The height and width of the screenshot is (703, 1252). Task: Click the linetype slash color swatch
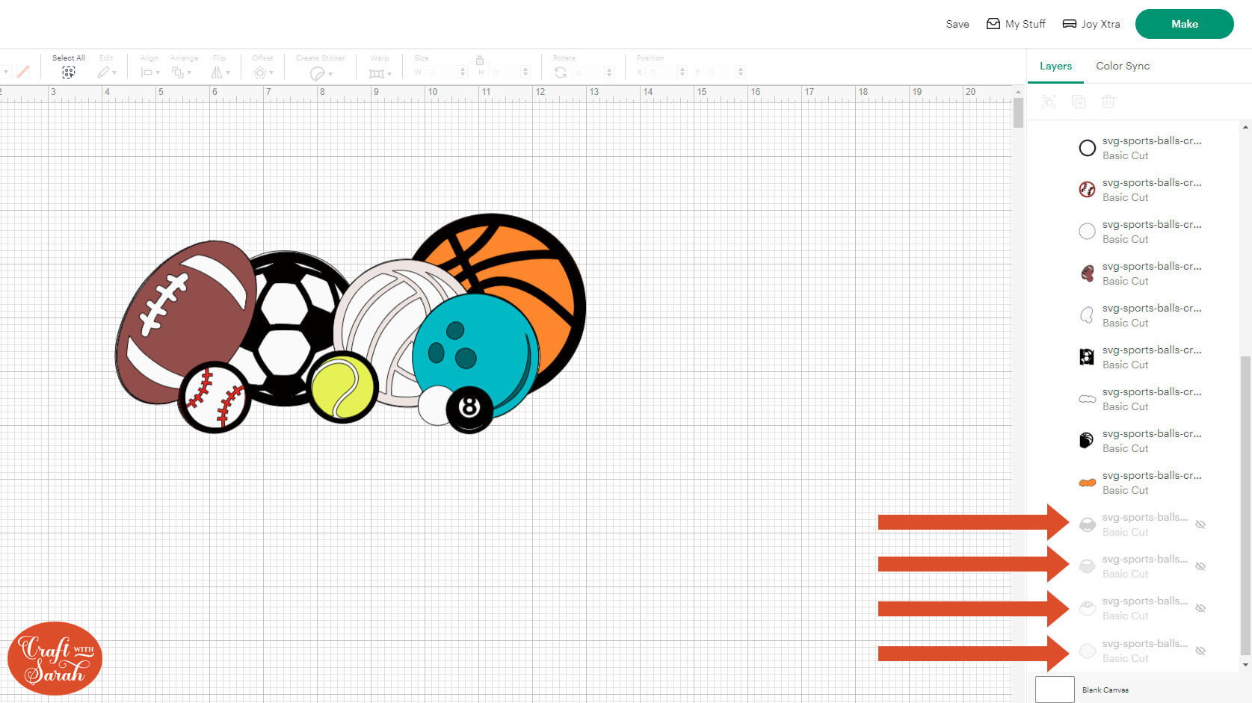click(23, 72)
